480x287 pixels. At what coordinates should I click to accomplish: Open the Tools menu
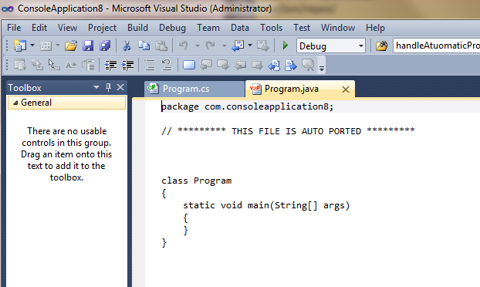coord(271,28)
